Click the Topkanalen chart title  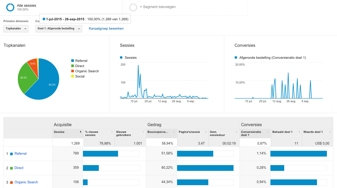(x=15, y=45)
